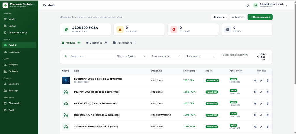Click Nouveau produit button

tap(260, 17)
